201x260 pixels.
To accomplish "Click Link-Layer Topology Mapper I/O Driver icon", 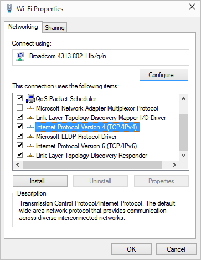I will (x=30, y=118).
